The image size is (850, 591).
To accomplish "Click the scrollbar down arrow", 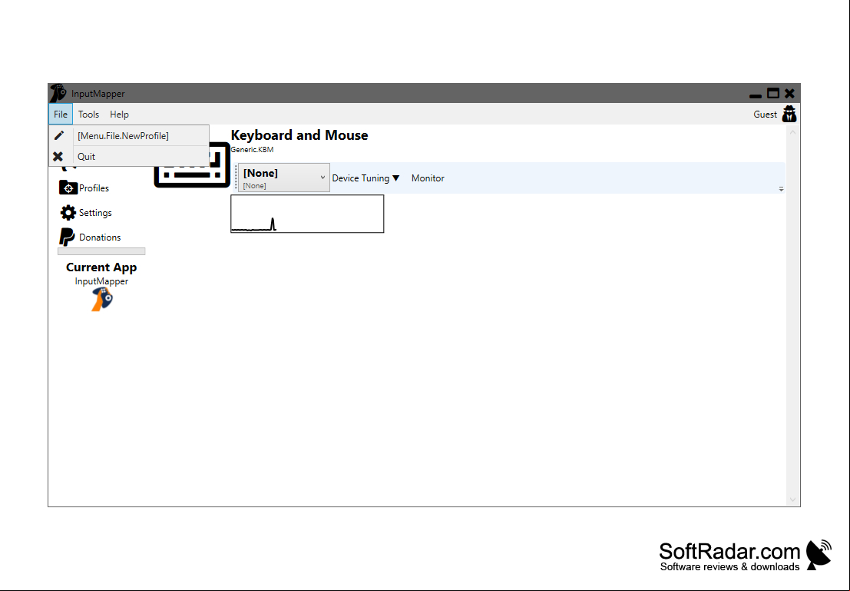I will click(792, 500).
